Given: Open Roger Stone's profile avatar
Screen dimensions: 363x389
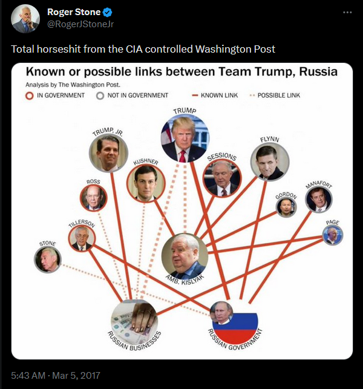Looking at the screenshot, I should click(25, 18).
